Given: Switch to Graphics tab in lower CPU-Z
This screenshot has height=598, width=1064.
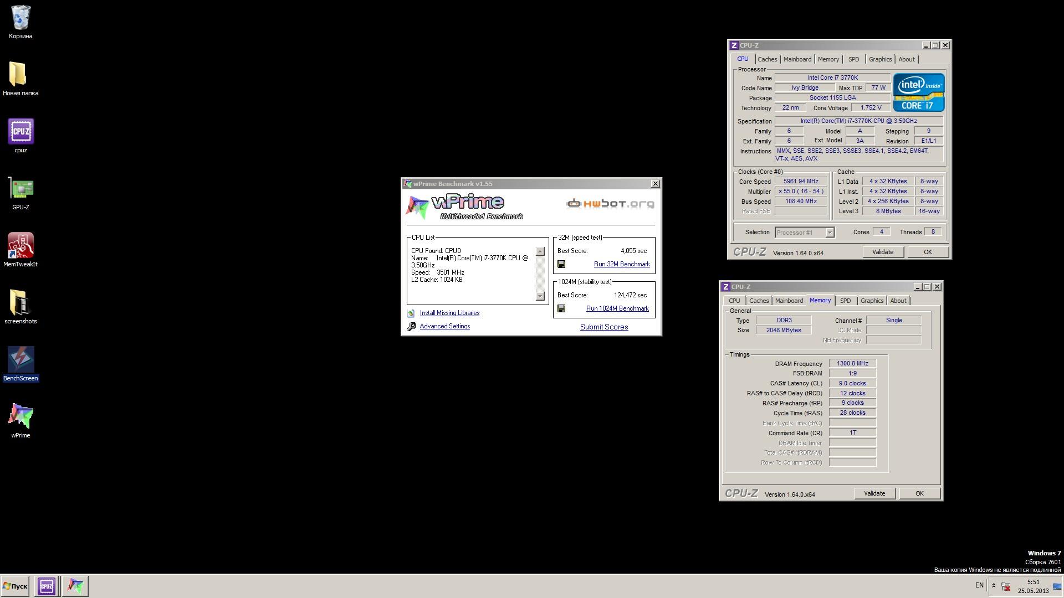Looking at the screenshot, I should (872, 301).
